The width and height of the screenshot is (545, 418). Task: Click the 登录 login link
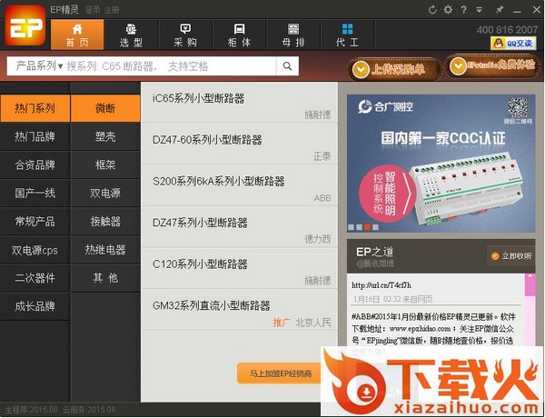pyautogui.click(x=93, y=10)
